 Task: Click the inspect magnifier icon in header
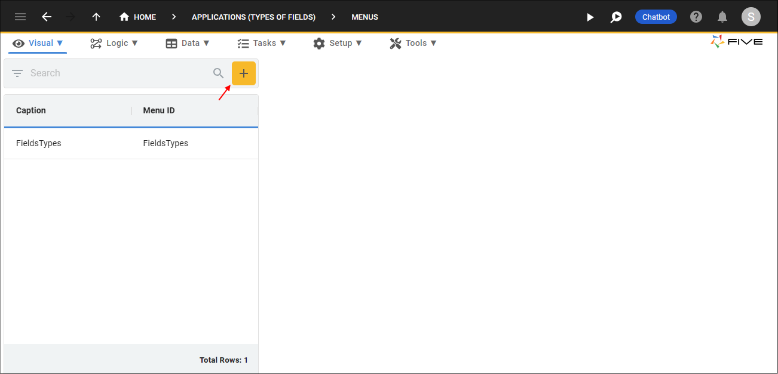coord(616,17)
